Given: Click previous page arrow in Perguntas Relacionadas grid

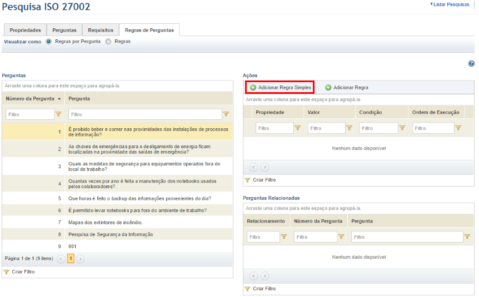Looking at the screenshot, I should (x=253, y=276).
